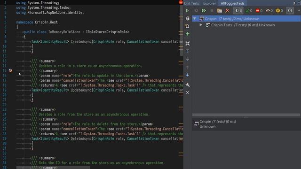301x169 pixels.
Task: Collapse the Crispin test node
Action: (195, 19)
